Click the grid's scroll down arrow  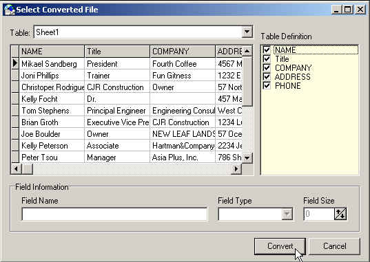pyautogui.click(x=247, y=157)
